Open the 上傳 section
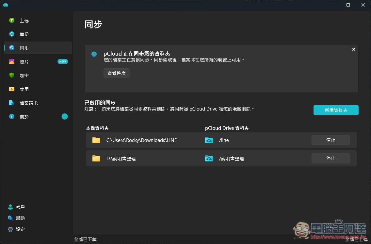371x244 pixels. point(38,21)
